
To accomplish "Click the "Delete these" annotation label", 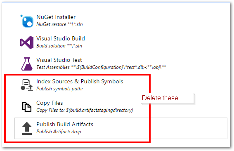I will 160,98.
